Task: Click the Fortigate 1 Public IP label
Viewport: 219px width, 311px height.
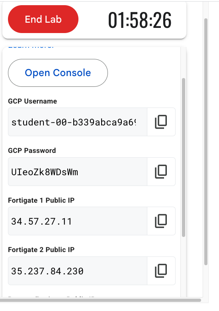Action: (x=41, y=200)
